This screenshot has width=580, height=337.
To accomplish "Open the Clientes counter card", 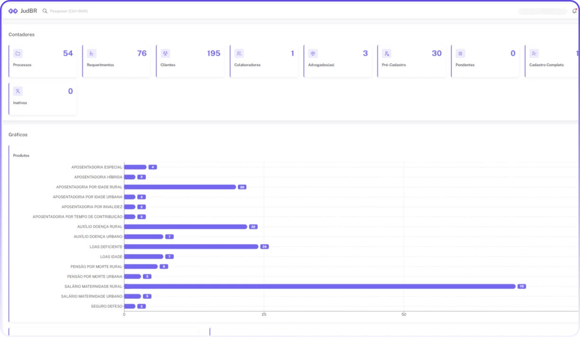I will click(x=190, y=61).
